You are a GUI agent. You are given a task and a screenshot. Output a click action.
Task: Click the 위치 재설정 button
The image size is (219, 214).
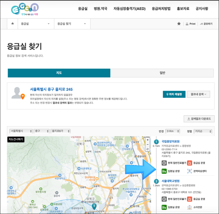pos(174,94)
